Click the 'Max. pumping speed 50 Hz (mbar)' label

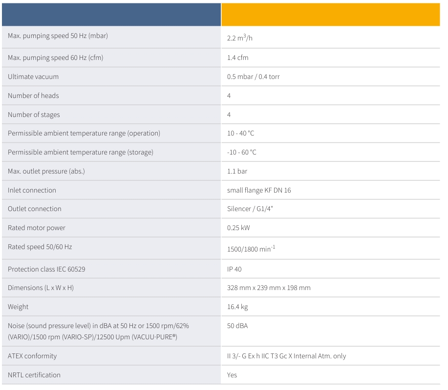pyautogui.click(x=58, y=36)
